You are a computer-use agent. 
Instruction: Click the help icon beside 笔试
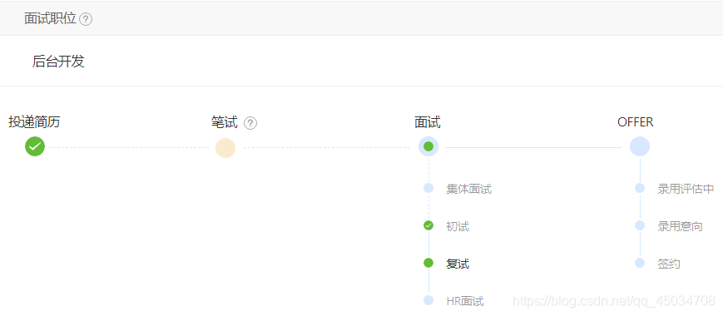click(250, 123)
